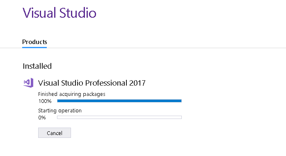This screenshot has height=156, width=286.
Task: Click the 100% progress percentage label
Action: pyautogui.click(x=45, y=101)
